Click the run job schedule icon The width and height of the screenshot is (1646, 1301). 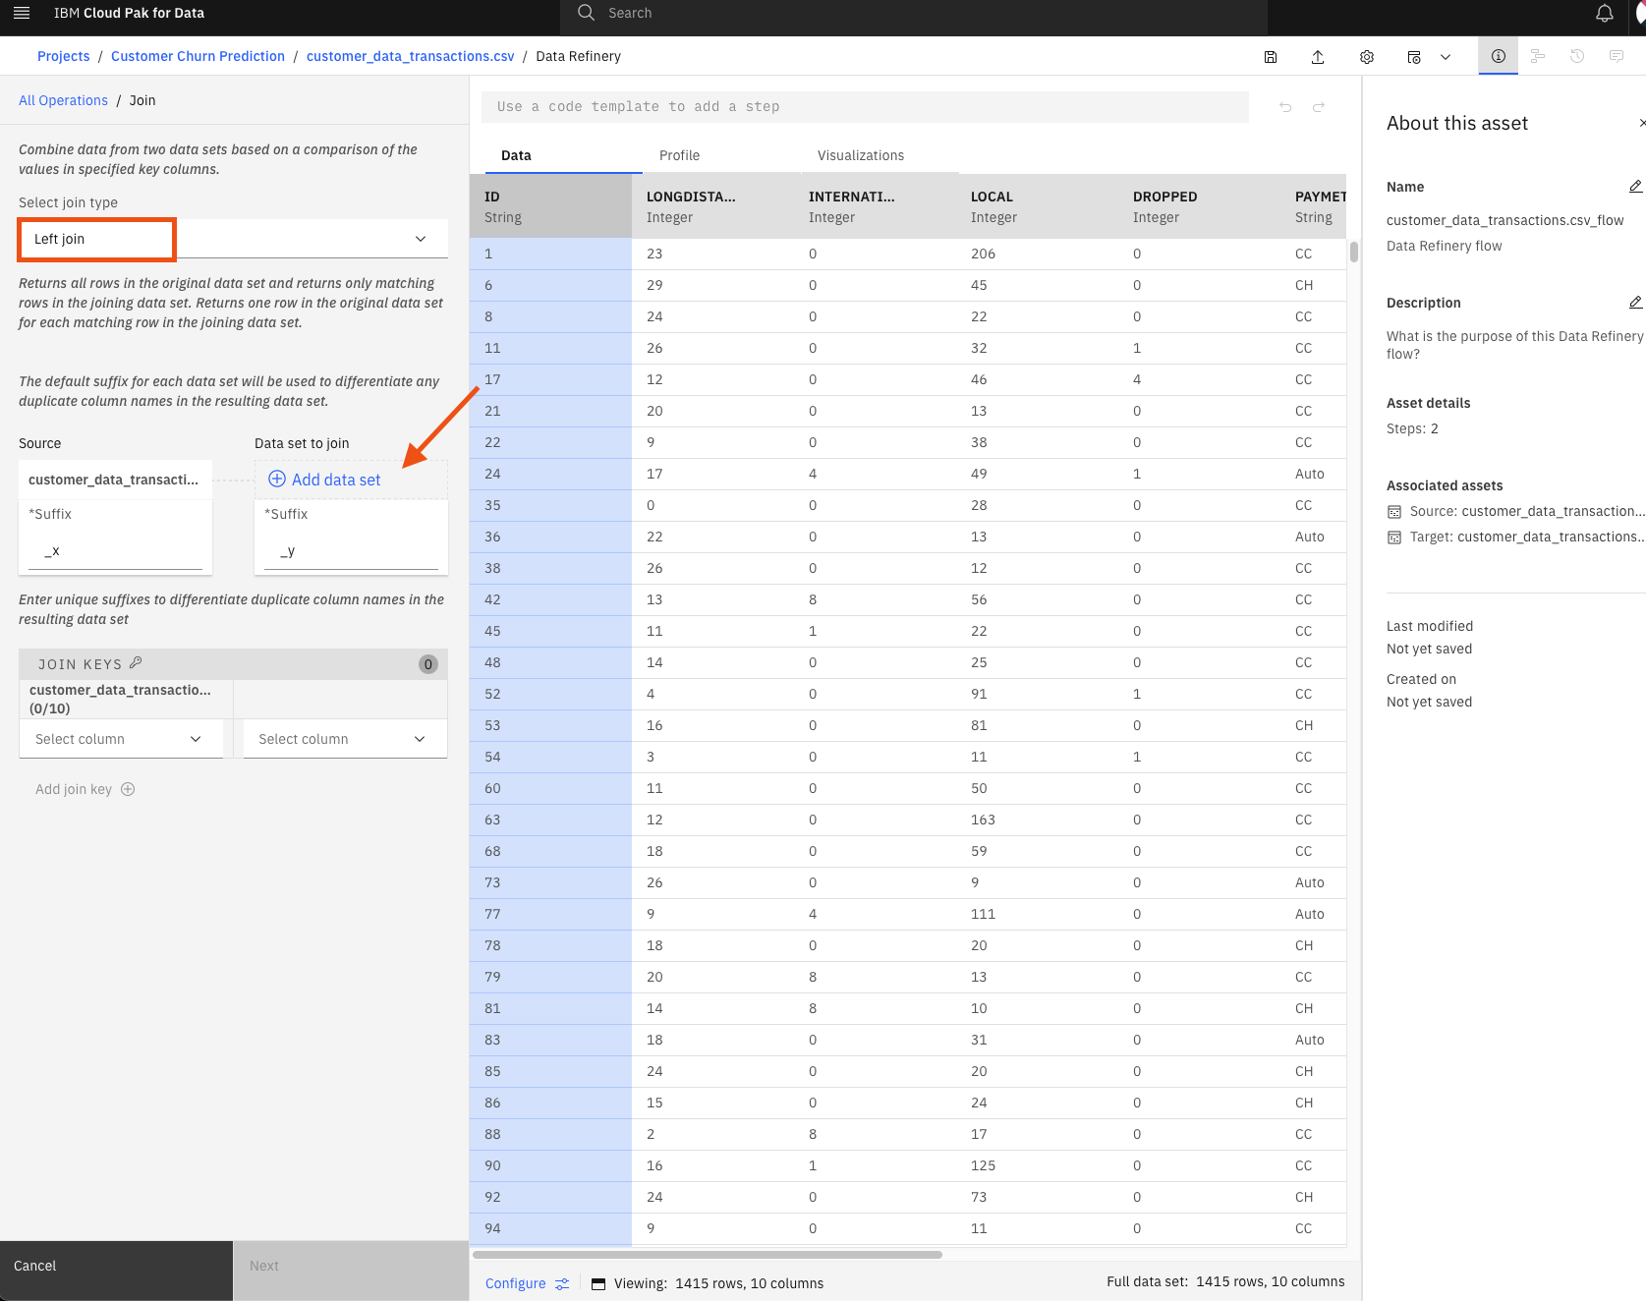click(1414, 57)
